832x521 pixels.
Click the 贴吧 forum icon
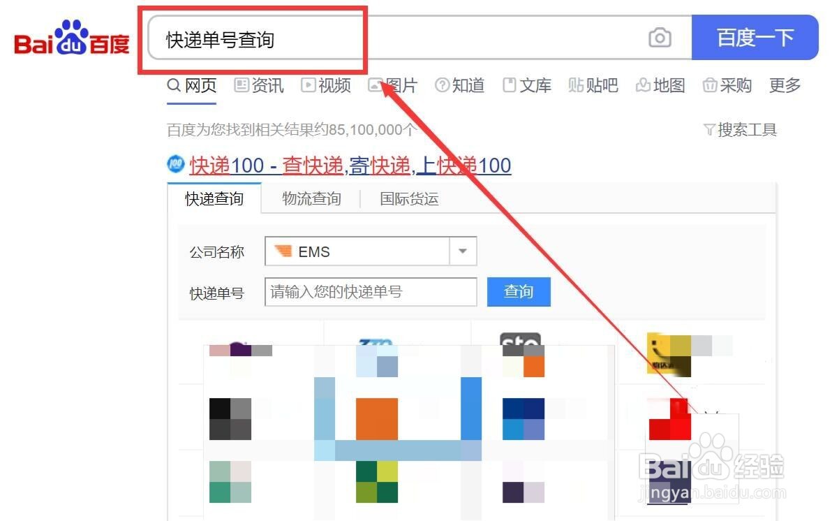pyautogui.click(x=593, y=85)
